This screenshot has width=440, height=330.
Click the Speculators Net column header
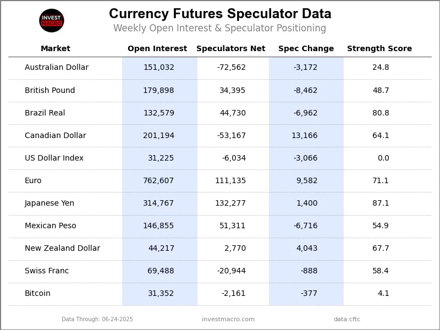pos(230,49)
